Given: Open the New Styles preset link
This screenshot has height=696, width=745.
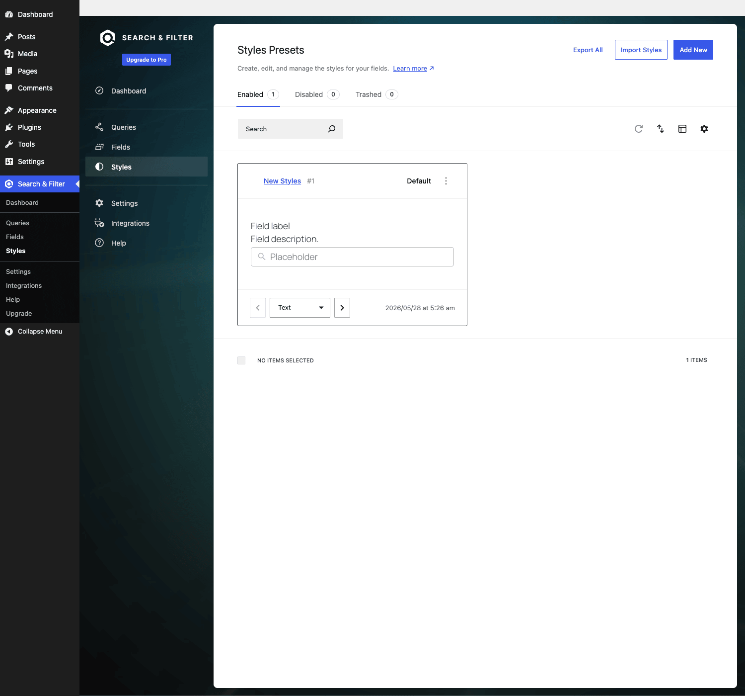Looking at the screenshot, I should pos(282,181).
